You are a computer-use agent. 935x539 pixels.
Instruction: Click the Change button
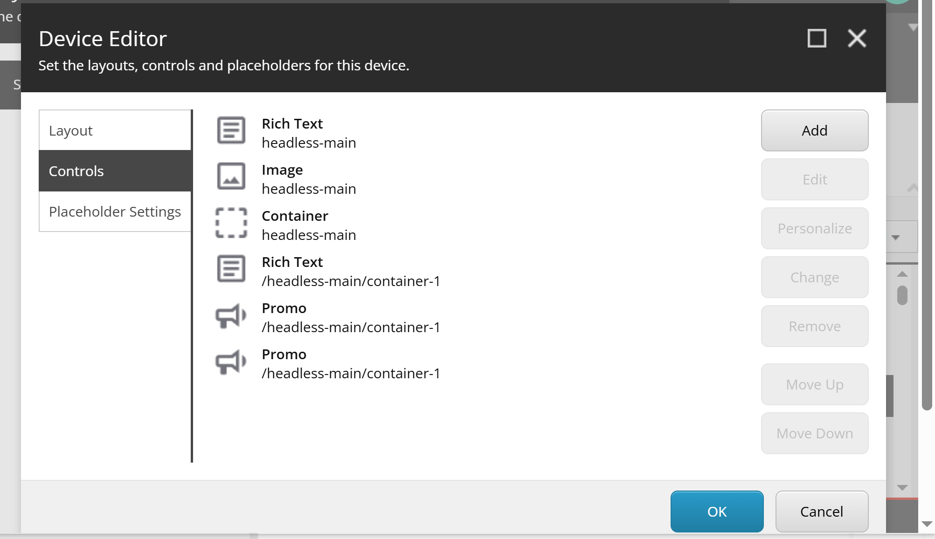point(815,277)
